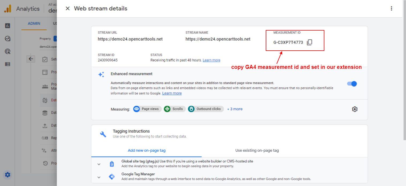Go back using the left arrow button
Image resolution: width=406 pixels, height=186 pixels.
[x=31, y=59]
